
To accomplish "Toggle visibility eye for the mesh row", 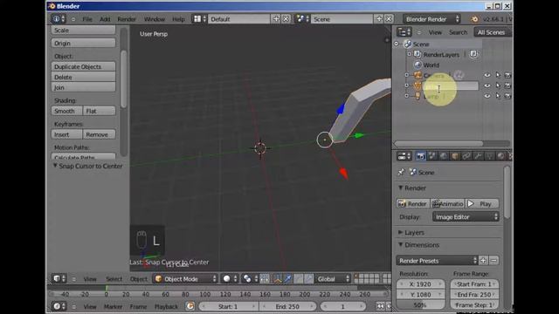I will 487,85.
